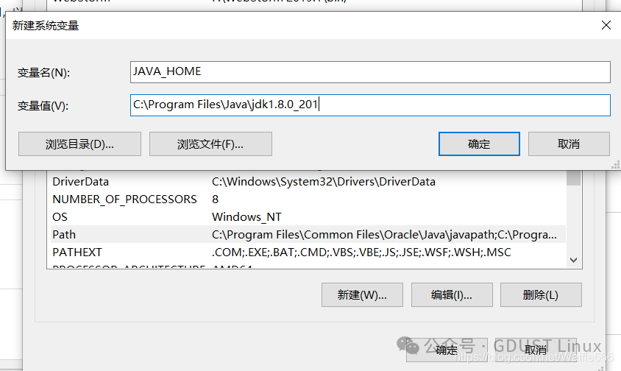Click the variable list's scroll down arrow
Image resolution: width=621 pixels, height=371 pixels.
click(x=573, y=260)
